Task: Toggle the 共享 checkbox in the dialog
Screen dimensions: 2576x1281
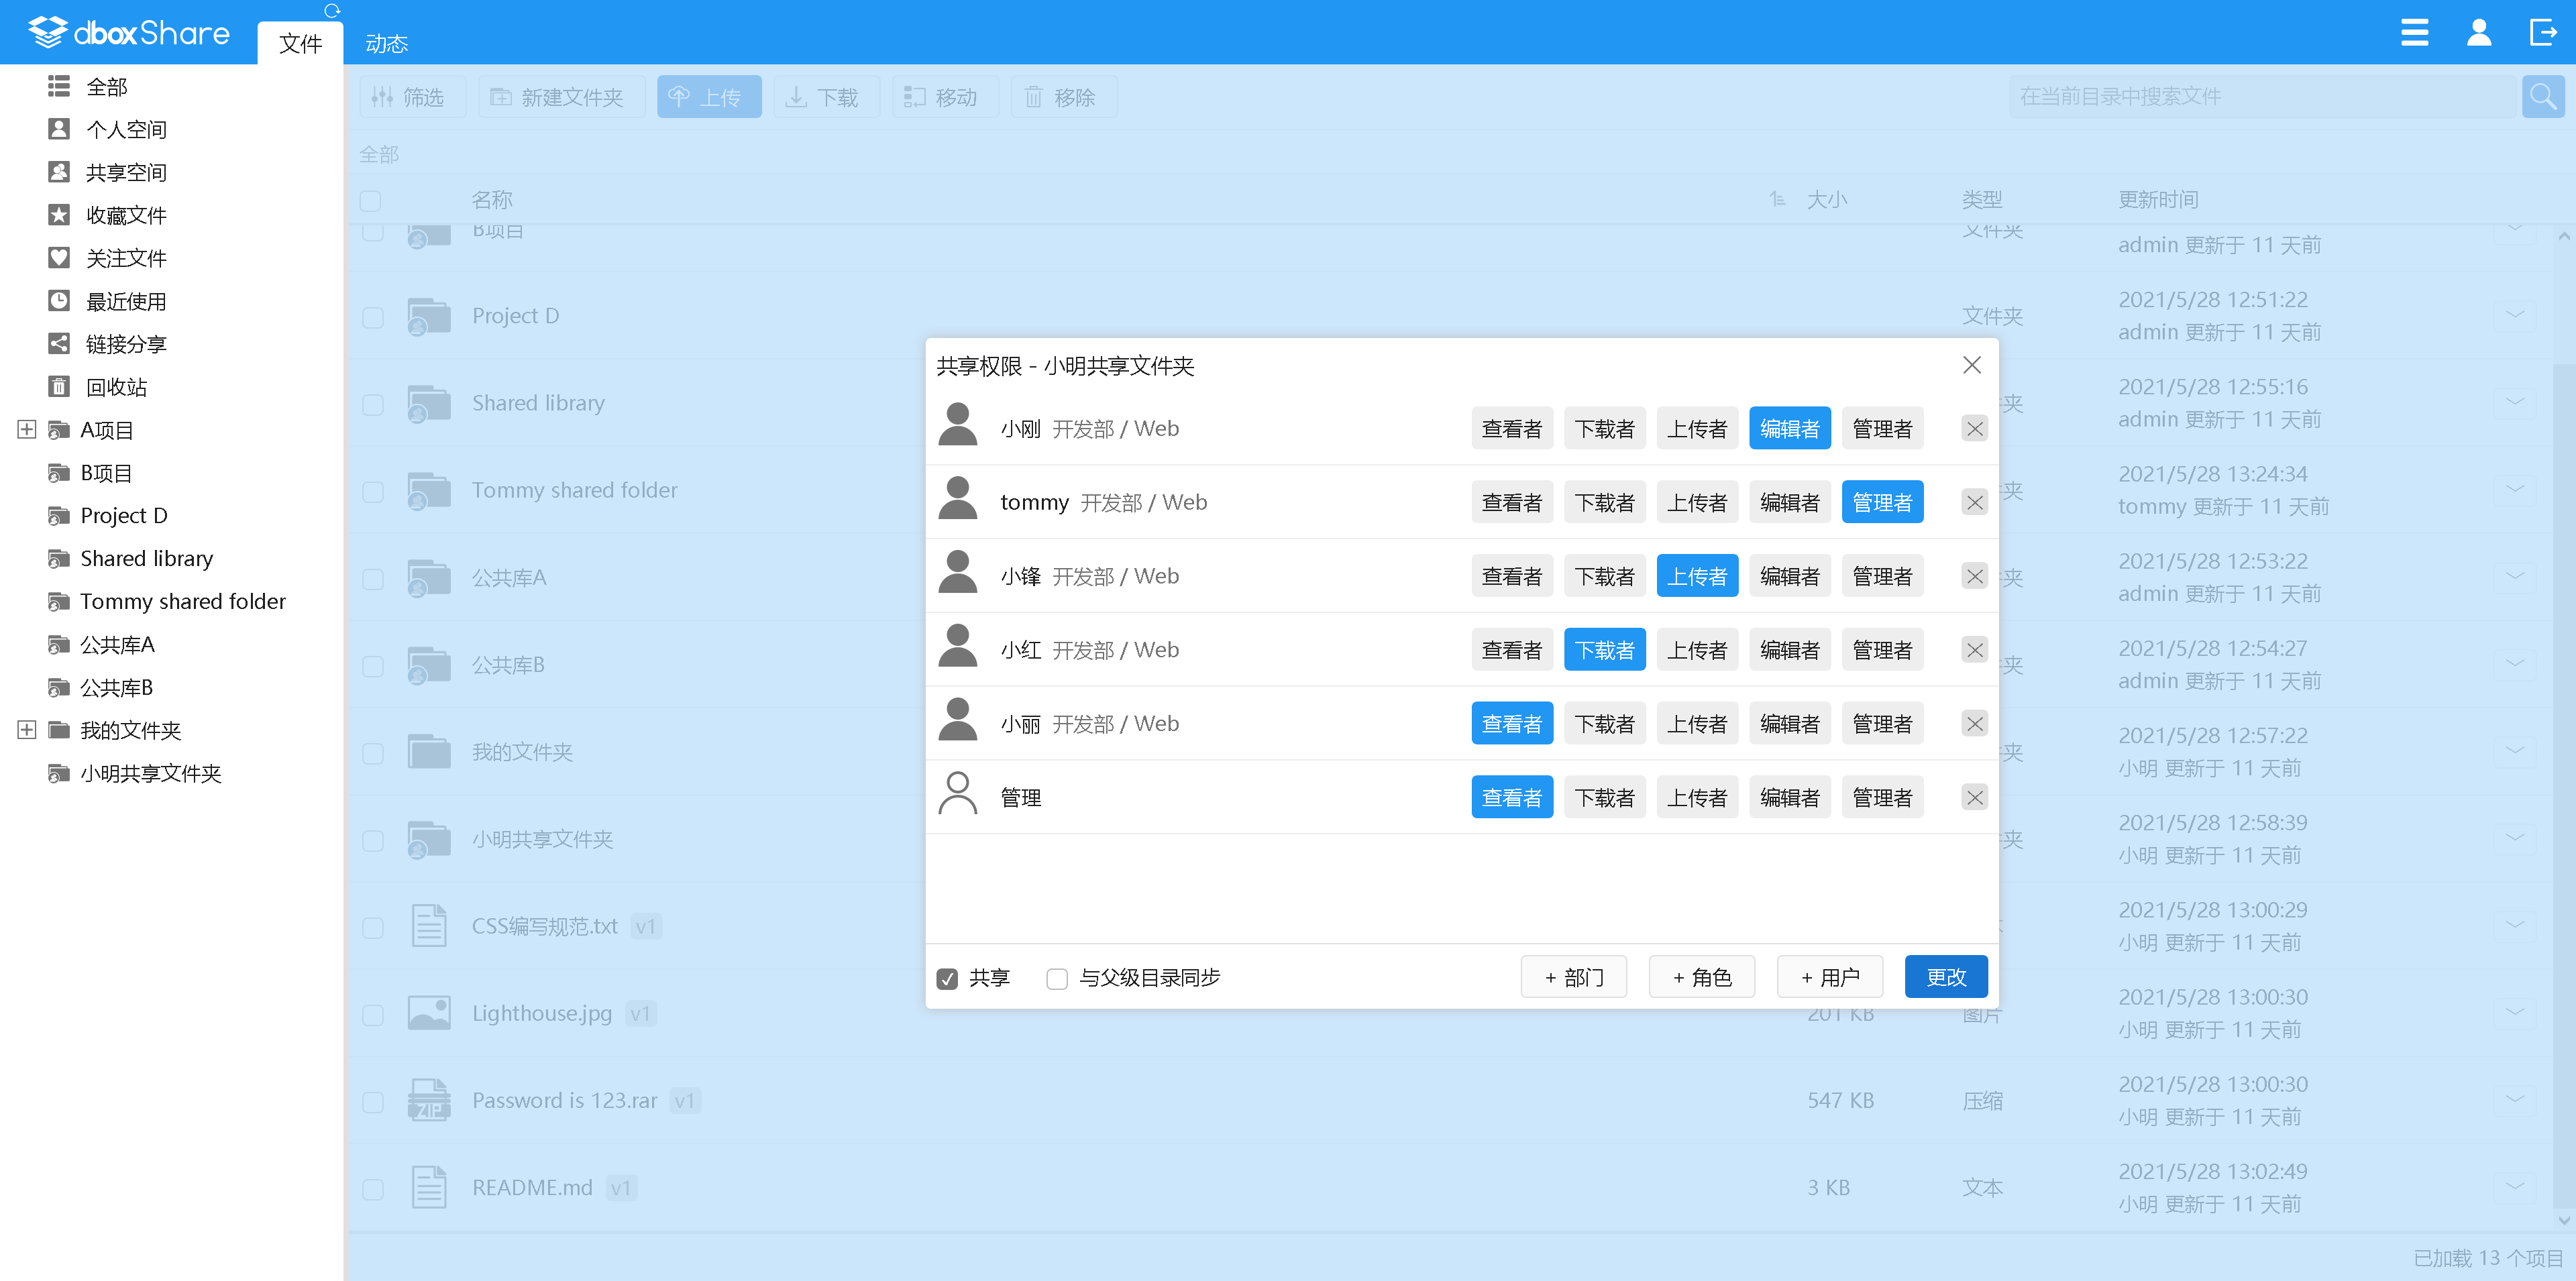Action: point(947,979)
